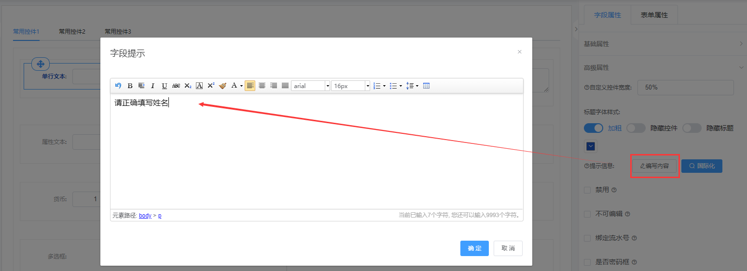Open line spacing dropdown arrow
This screenshot has width=747, height=271.
[417, 86]
